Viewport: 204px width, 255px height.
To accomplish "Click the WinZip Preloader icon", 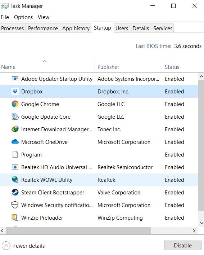I will tap(15, 217).
